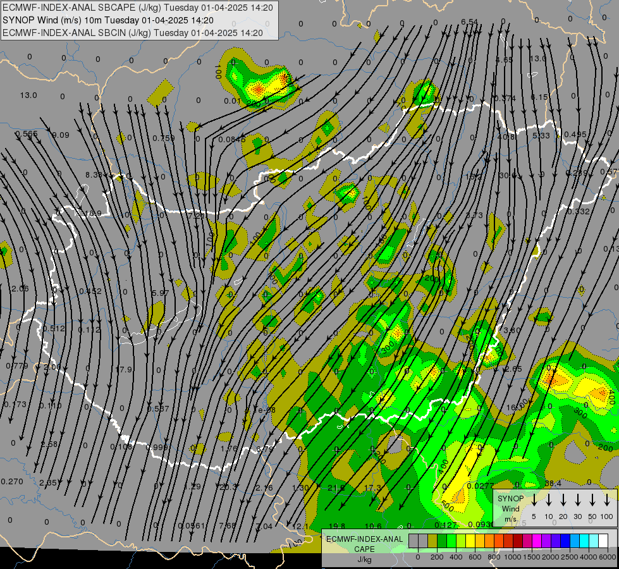The height and width of the screenshot is (569, 619).
Task: Click the wind legend arrow labeled 50
Action: 592,499
